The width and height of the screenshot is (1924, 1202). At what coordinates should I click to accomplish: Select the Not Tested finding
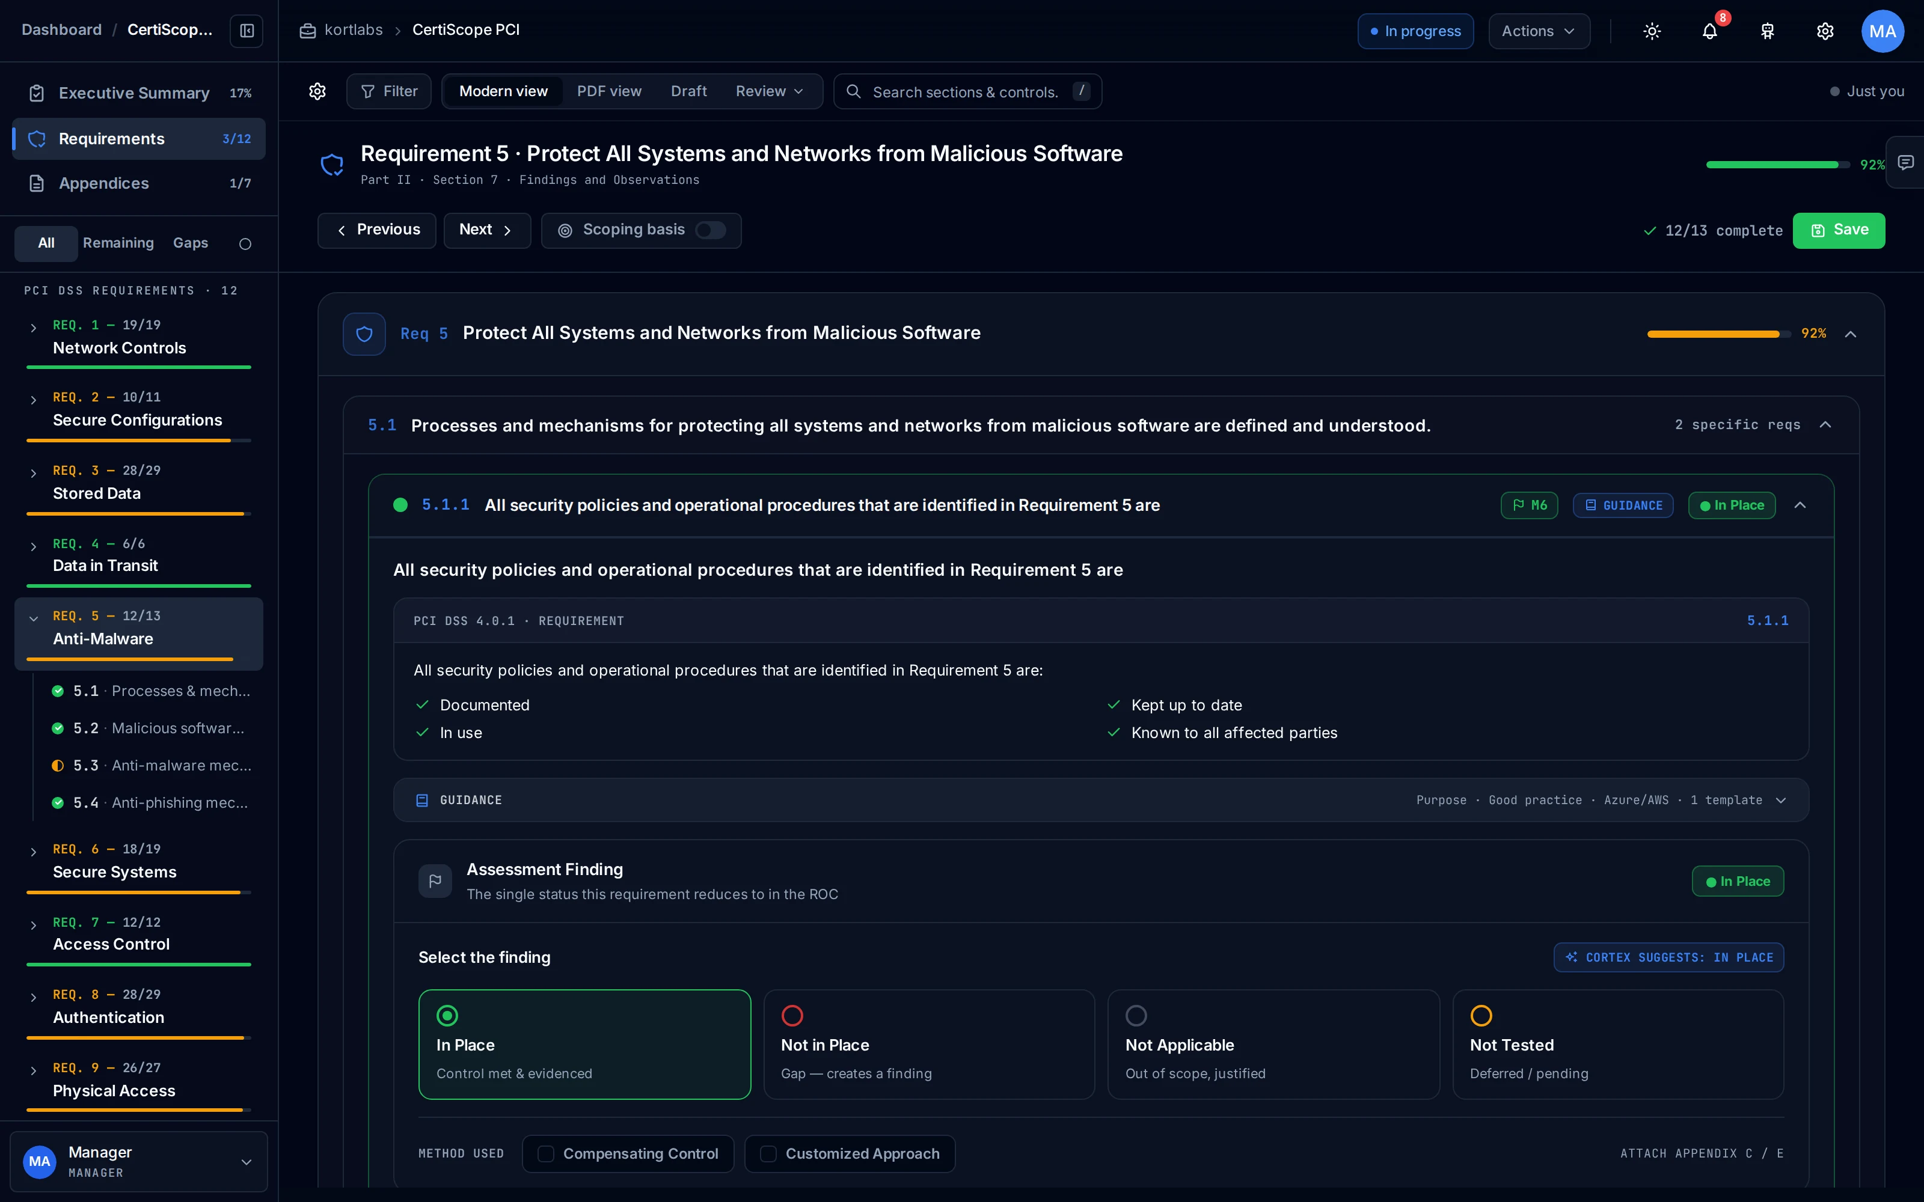coord(1618,1044)
